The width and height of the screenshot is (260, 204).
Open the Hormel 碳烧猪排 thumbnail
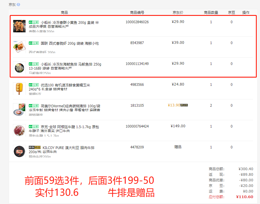[19, 110]
